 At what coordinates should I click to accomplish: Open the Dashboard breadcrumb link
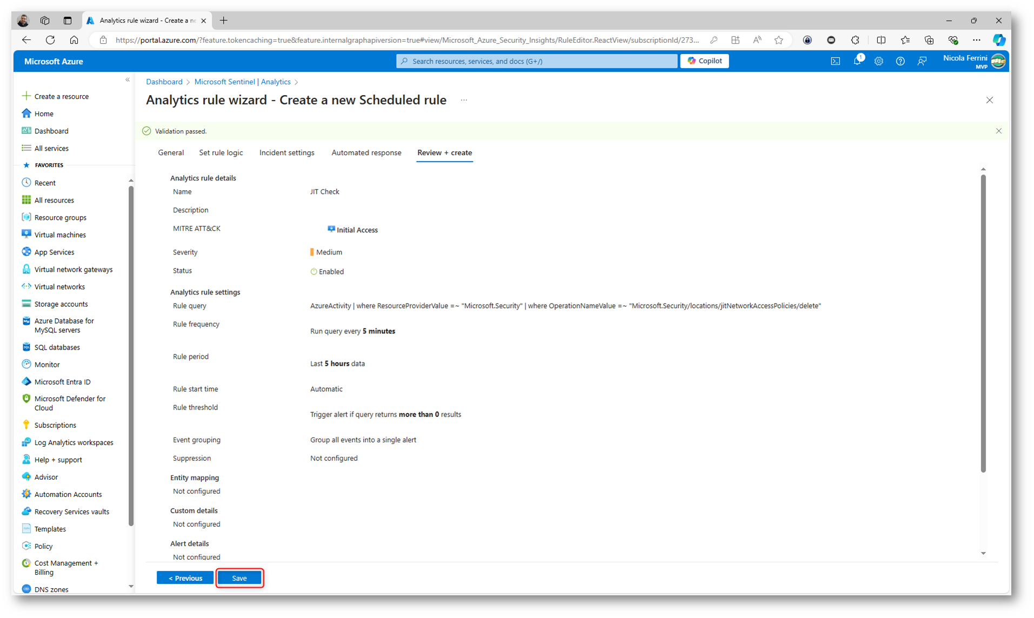tap(164, 82)
